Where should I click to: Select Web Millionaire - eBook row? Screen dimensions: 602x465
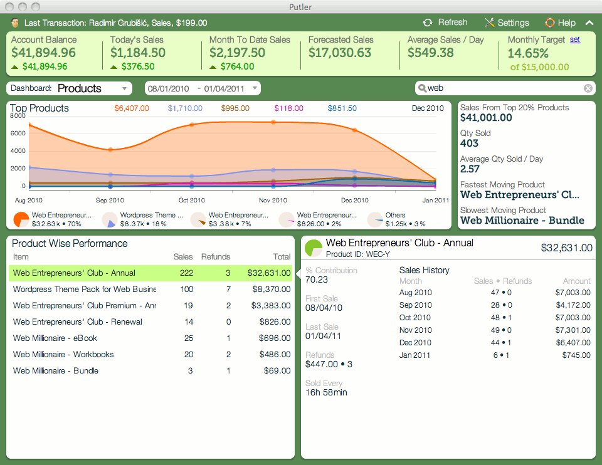pyautogui.click(x=150, y=338)
